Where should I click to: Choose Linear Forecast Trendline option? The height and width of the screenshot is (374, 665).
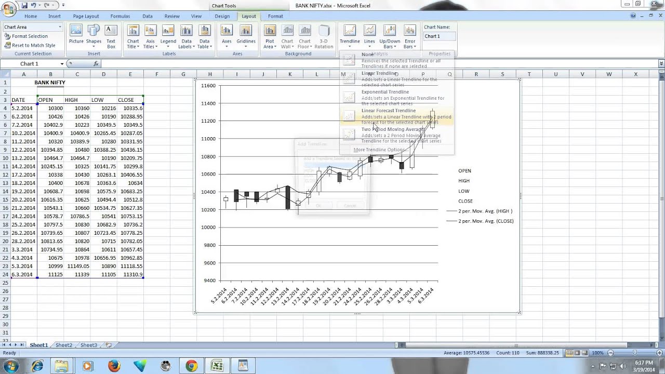pos(396,116)
